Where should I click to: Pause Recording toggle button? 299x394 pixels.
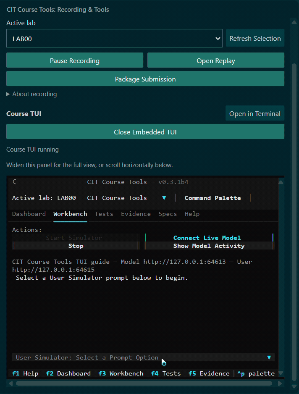75,60
